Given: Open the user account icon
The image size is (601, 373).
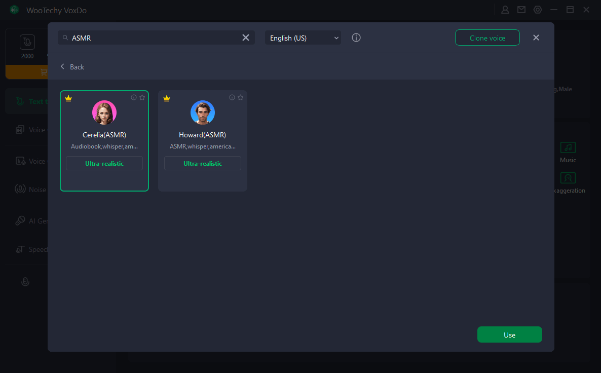Looking at the screenshot, I should (x=505, y=10).
